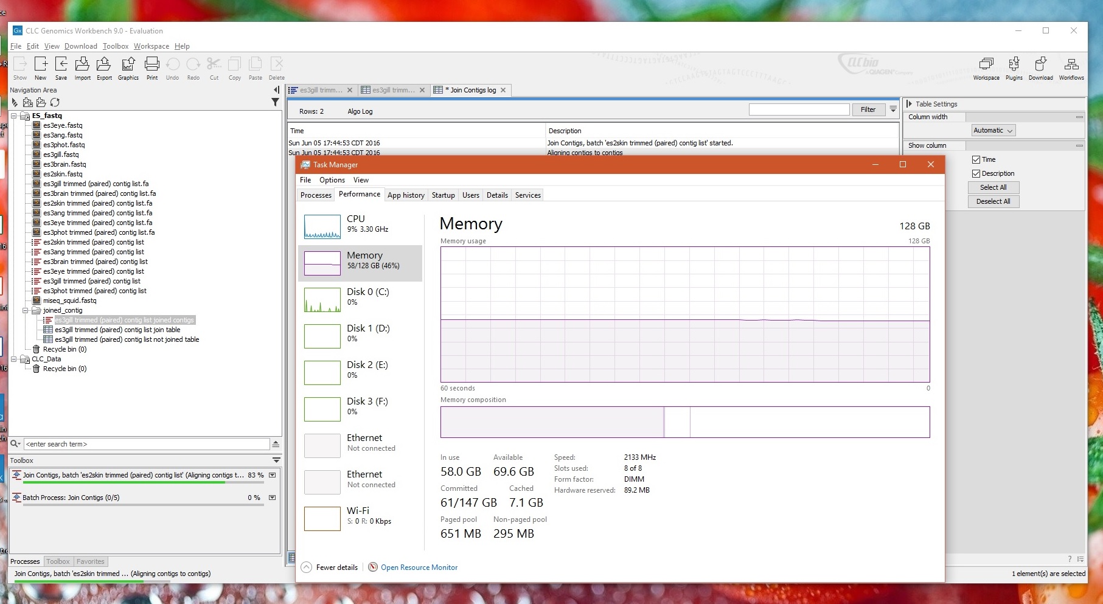Open the Toolbox menu in CLC menu bar
The width and height of the screenshot is (1103, 604).
coord(116,46)
